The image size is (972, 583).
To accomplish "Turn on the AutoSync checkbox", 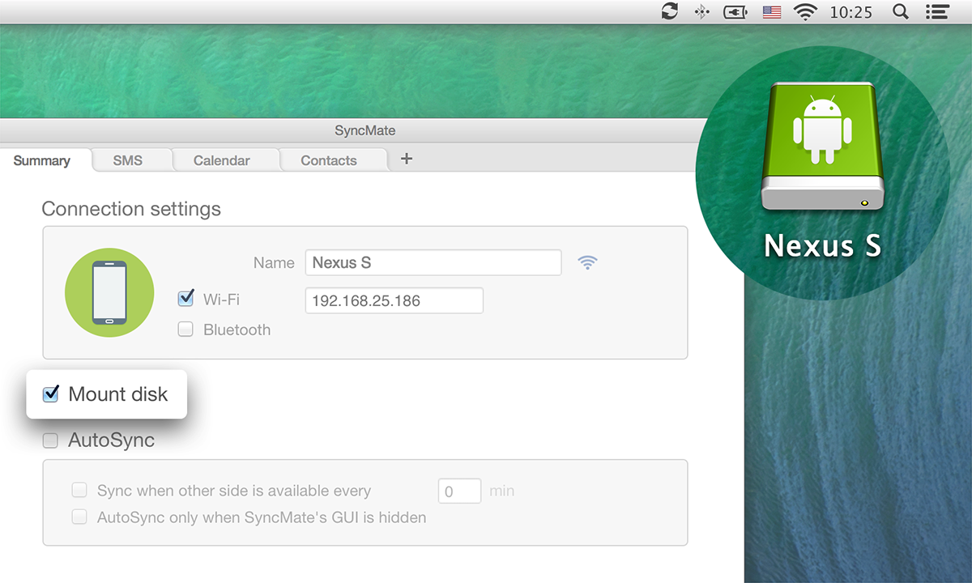I will point(50,440).
